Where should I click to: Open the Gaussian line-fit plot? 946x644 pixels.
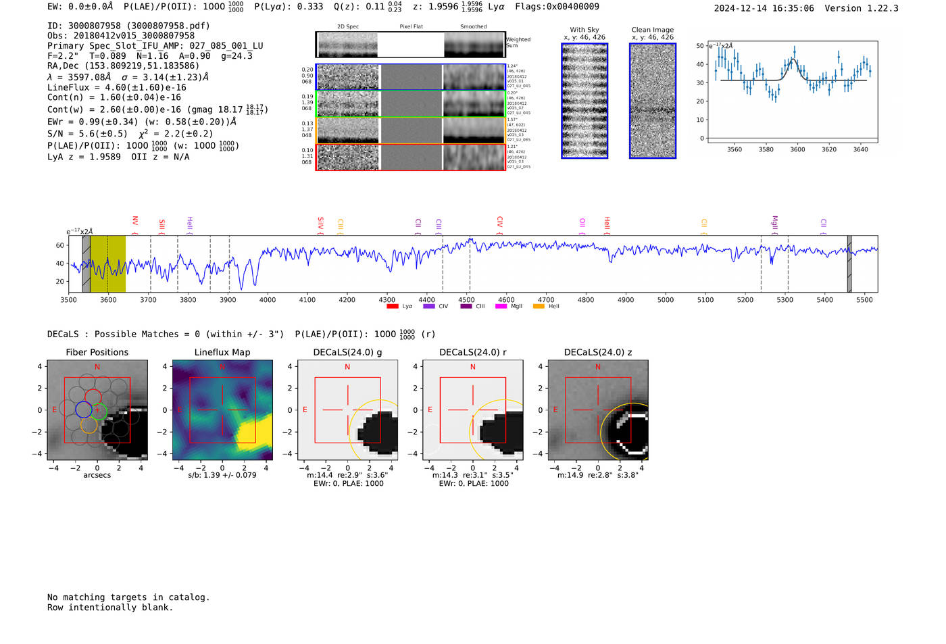point(792,91)
